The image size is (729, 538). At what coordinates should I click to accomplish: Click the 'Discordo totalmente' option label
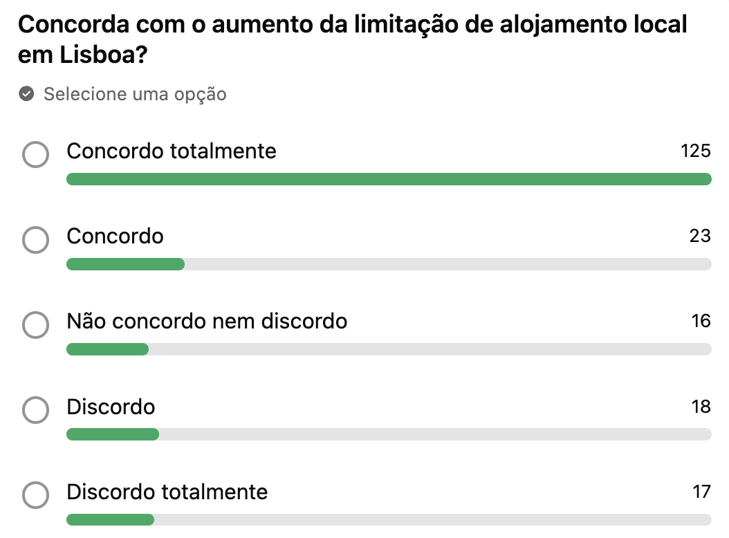click(167, 492)
